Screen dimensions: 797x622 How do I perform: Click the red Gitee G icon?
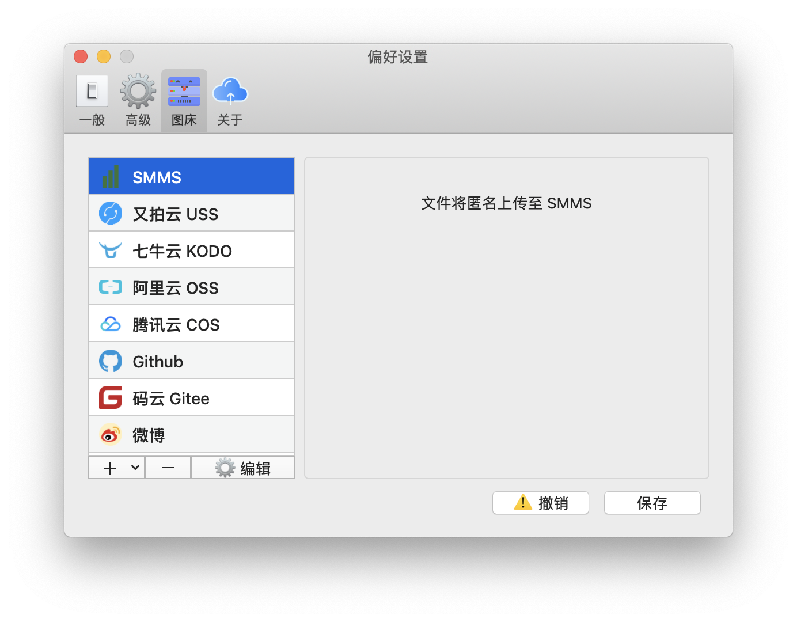pos(111,397)
